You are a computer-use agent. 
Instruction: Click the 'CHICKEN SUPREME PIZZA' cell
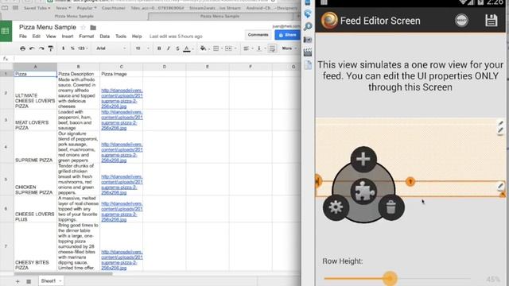click(35, 180)
